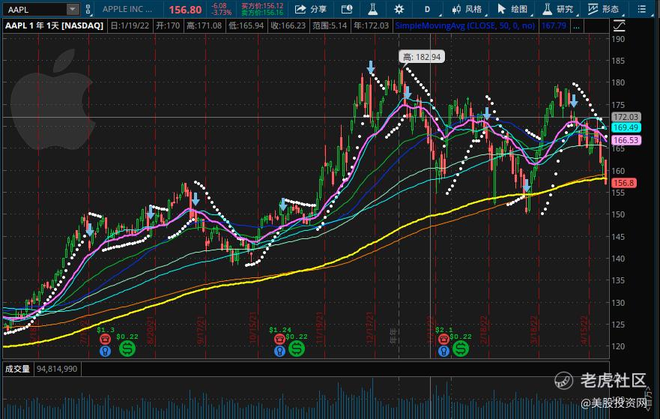
Task: Click the -6.08 / -3.73% price change
Action: point(221,9)
